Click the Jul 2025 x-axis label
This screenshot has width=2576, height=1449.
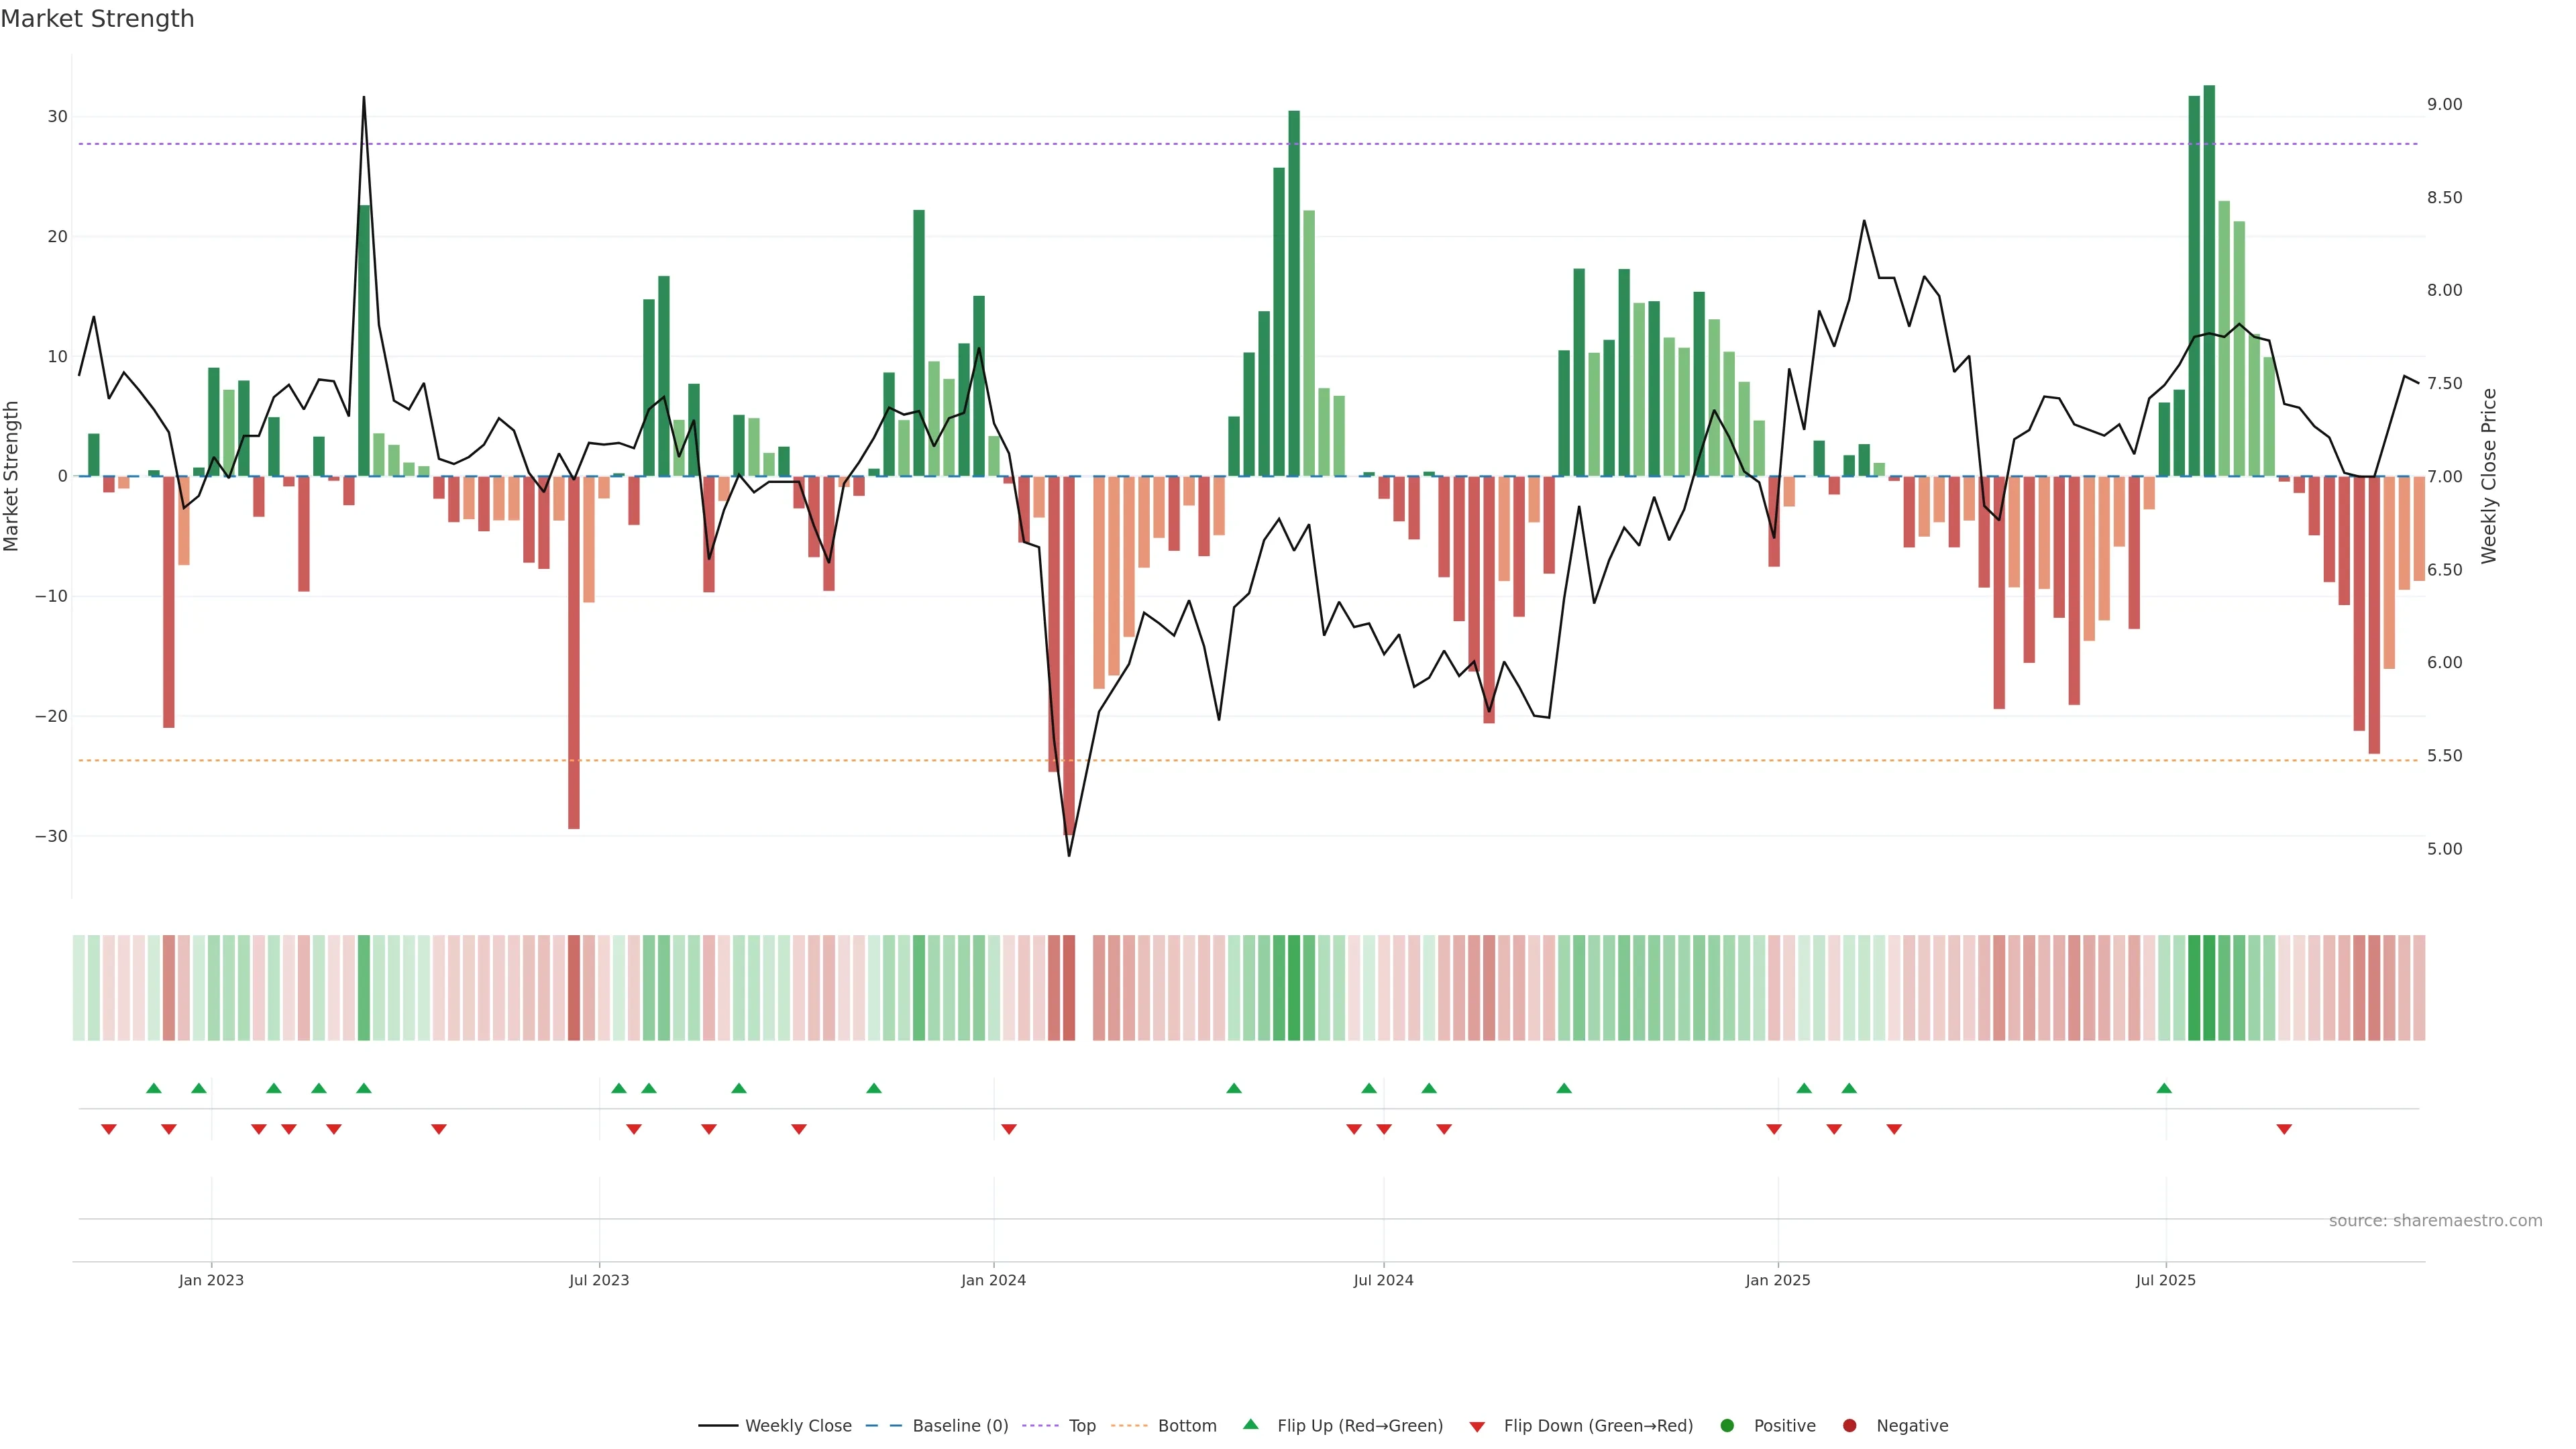pos(2165,1280)
